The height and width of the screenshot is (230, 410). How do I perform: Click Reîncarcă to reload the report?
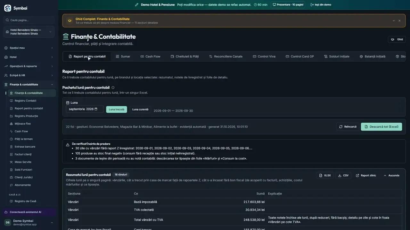pos(348,127)
